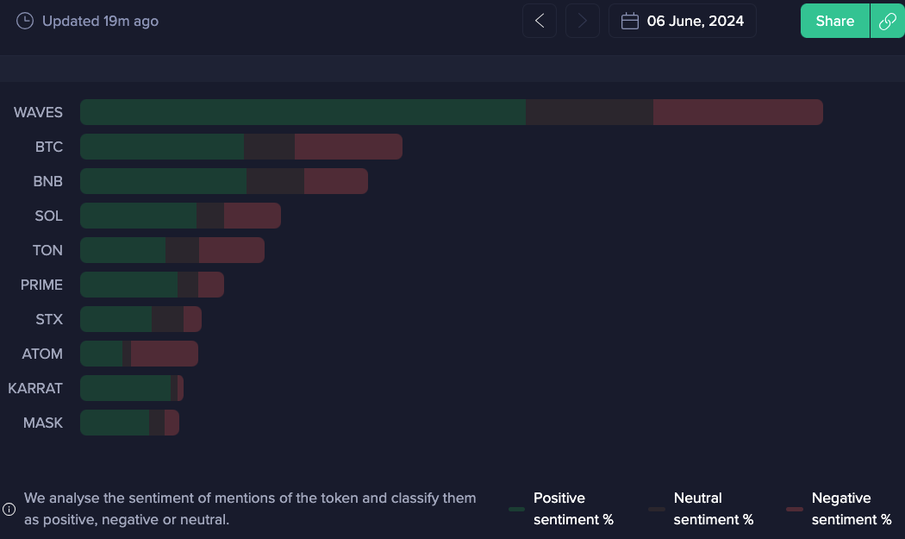Click the TON green positive bar segment
The width and height of the screenshot is (905, 539).
click(x=123, y=250)
